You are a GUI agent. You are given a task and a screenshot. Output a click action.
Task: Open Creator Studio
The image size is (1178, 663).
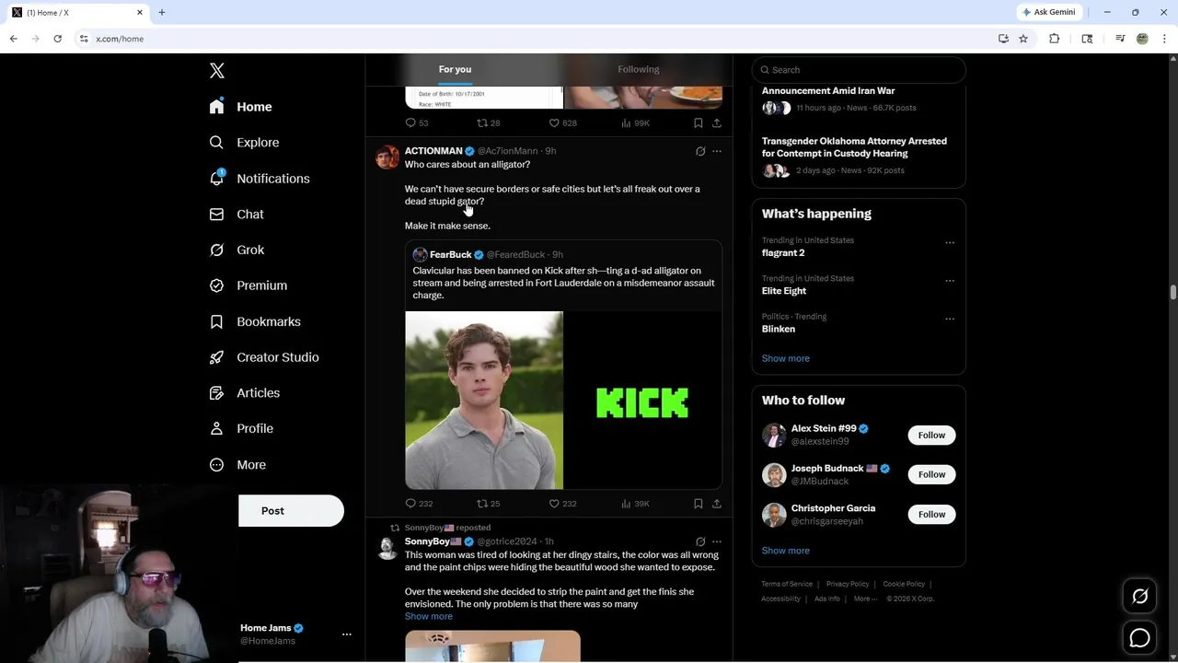[x=264, y=357]
